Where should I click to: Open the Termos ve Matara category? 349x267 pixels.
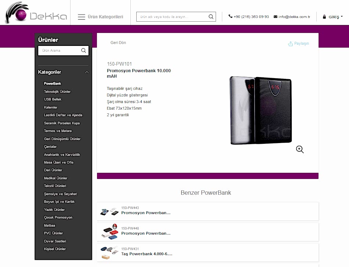click(x=58, y=131)
